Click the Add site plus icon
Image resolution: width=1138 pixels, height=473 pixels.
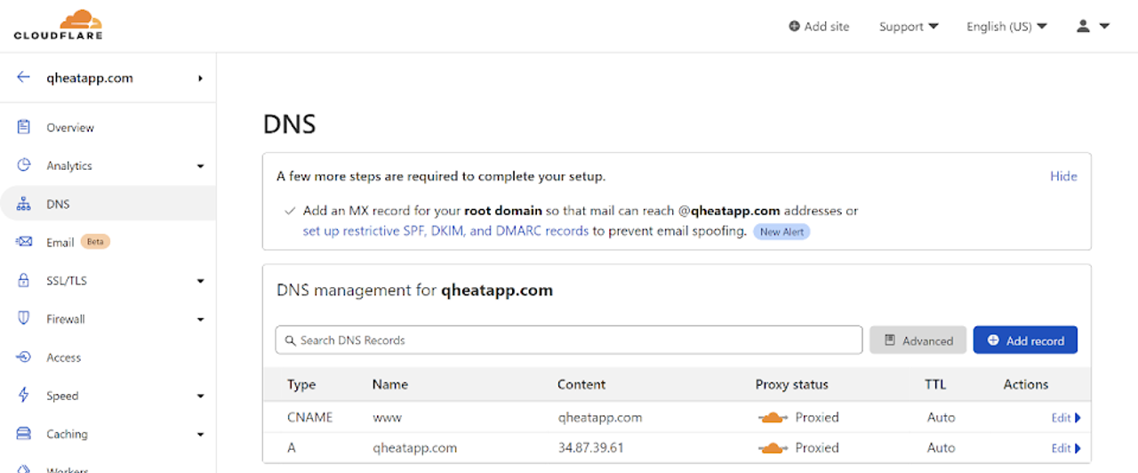click(794, 27)
